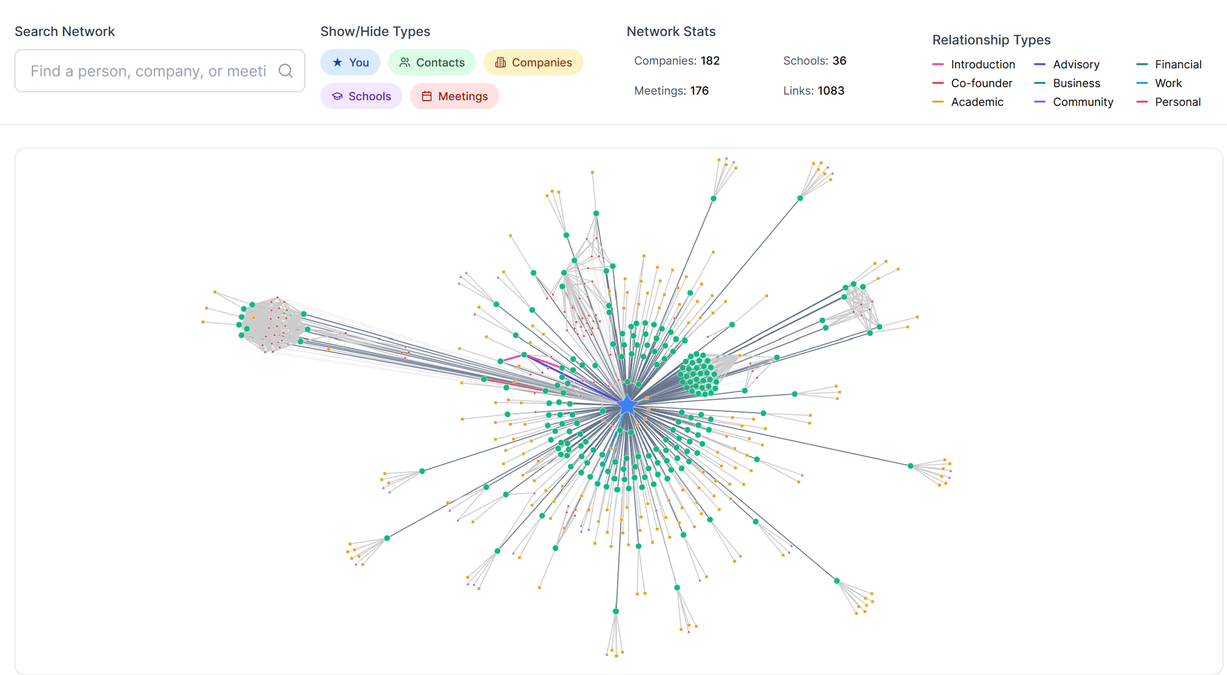This screenshot has width=1227, height=675.
Task: Click the Community relationship legend entry
Action: 1074,102
